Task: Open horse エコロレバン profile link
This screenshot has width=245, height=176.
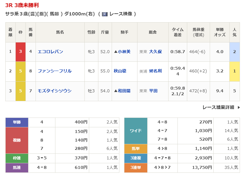Action: 50,52
